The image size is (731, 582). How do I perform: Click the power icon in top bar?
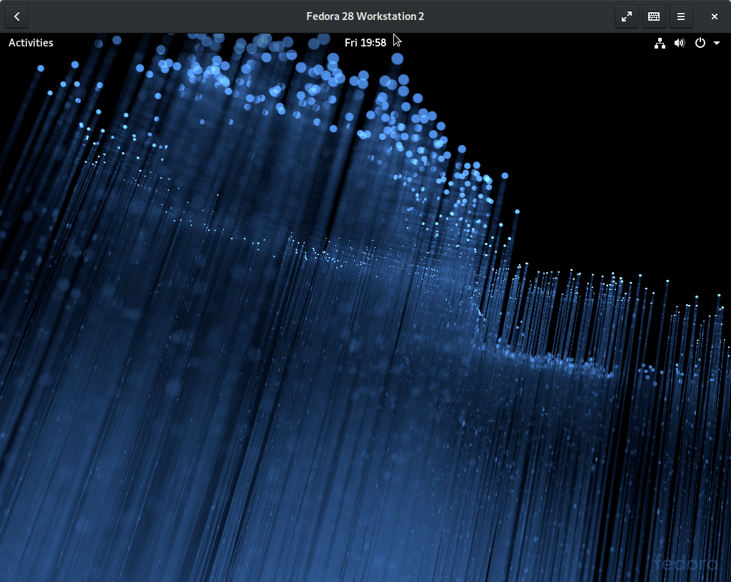[700, 43]
